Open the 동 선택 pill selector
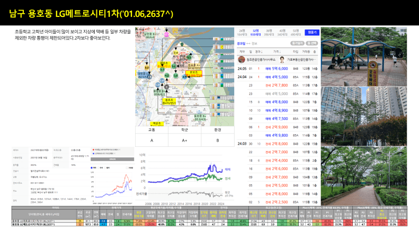Image resolution: width=419 pixels, height=235 pixels. pyautogui.click(x=312, y=43)
